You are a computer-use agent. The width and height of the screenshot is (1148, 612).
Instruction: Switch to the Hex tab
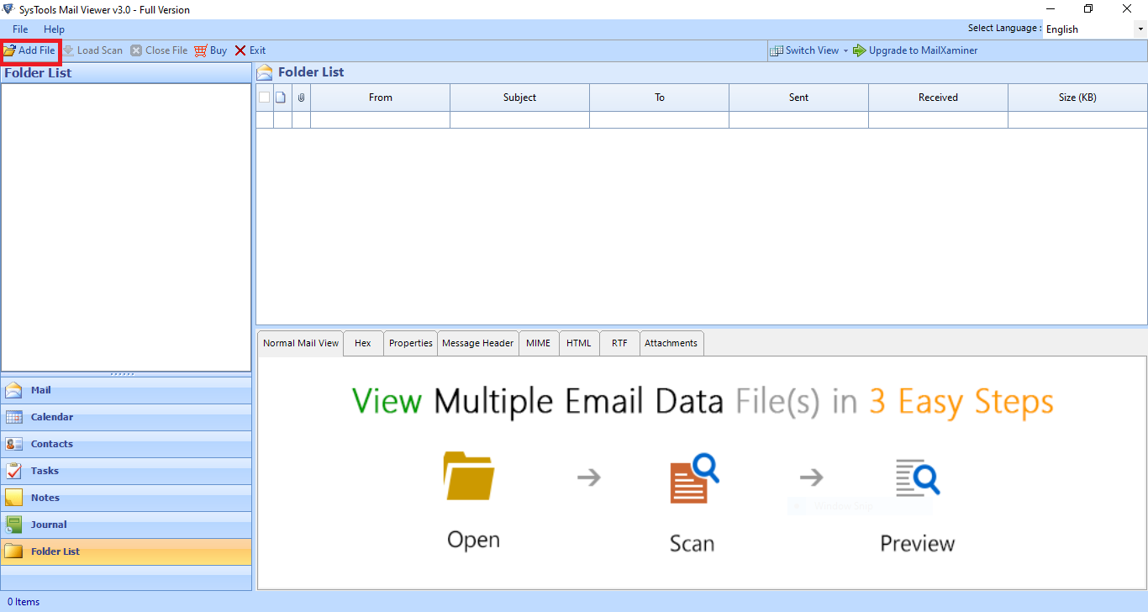coord(363,343)
